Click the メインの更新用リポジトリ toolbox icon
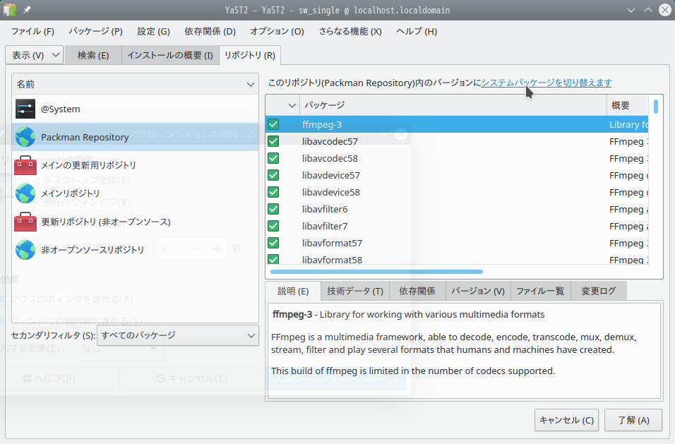675x444 pixels. pyautogui.click(x=25, y=165)
